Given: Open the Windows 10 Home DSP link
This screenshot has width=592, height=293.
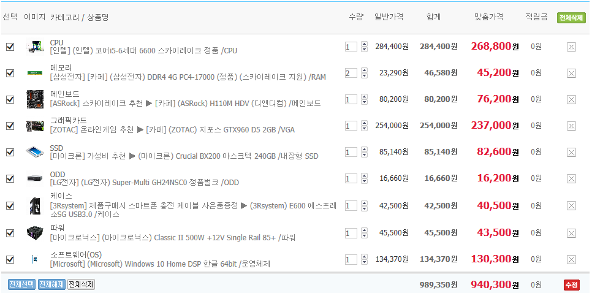Looking at the screenshot, I should pos(160,264).
